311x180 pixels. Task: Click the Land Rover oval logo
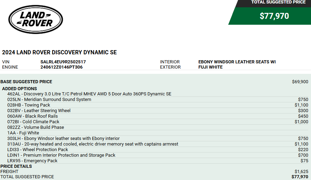click(x=36, y=19)
